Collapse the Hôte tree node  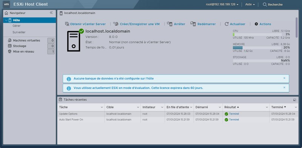tap(6, 20)
